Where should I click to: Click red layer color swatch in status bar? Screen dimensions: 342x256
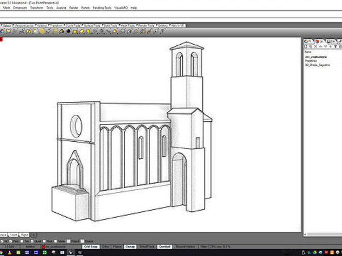point(43,247)
